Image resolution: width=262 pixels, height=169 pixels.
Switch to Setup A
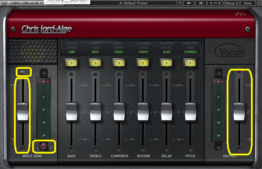232,3
